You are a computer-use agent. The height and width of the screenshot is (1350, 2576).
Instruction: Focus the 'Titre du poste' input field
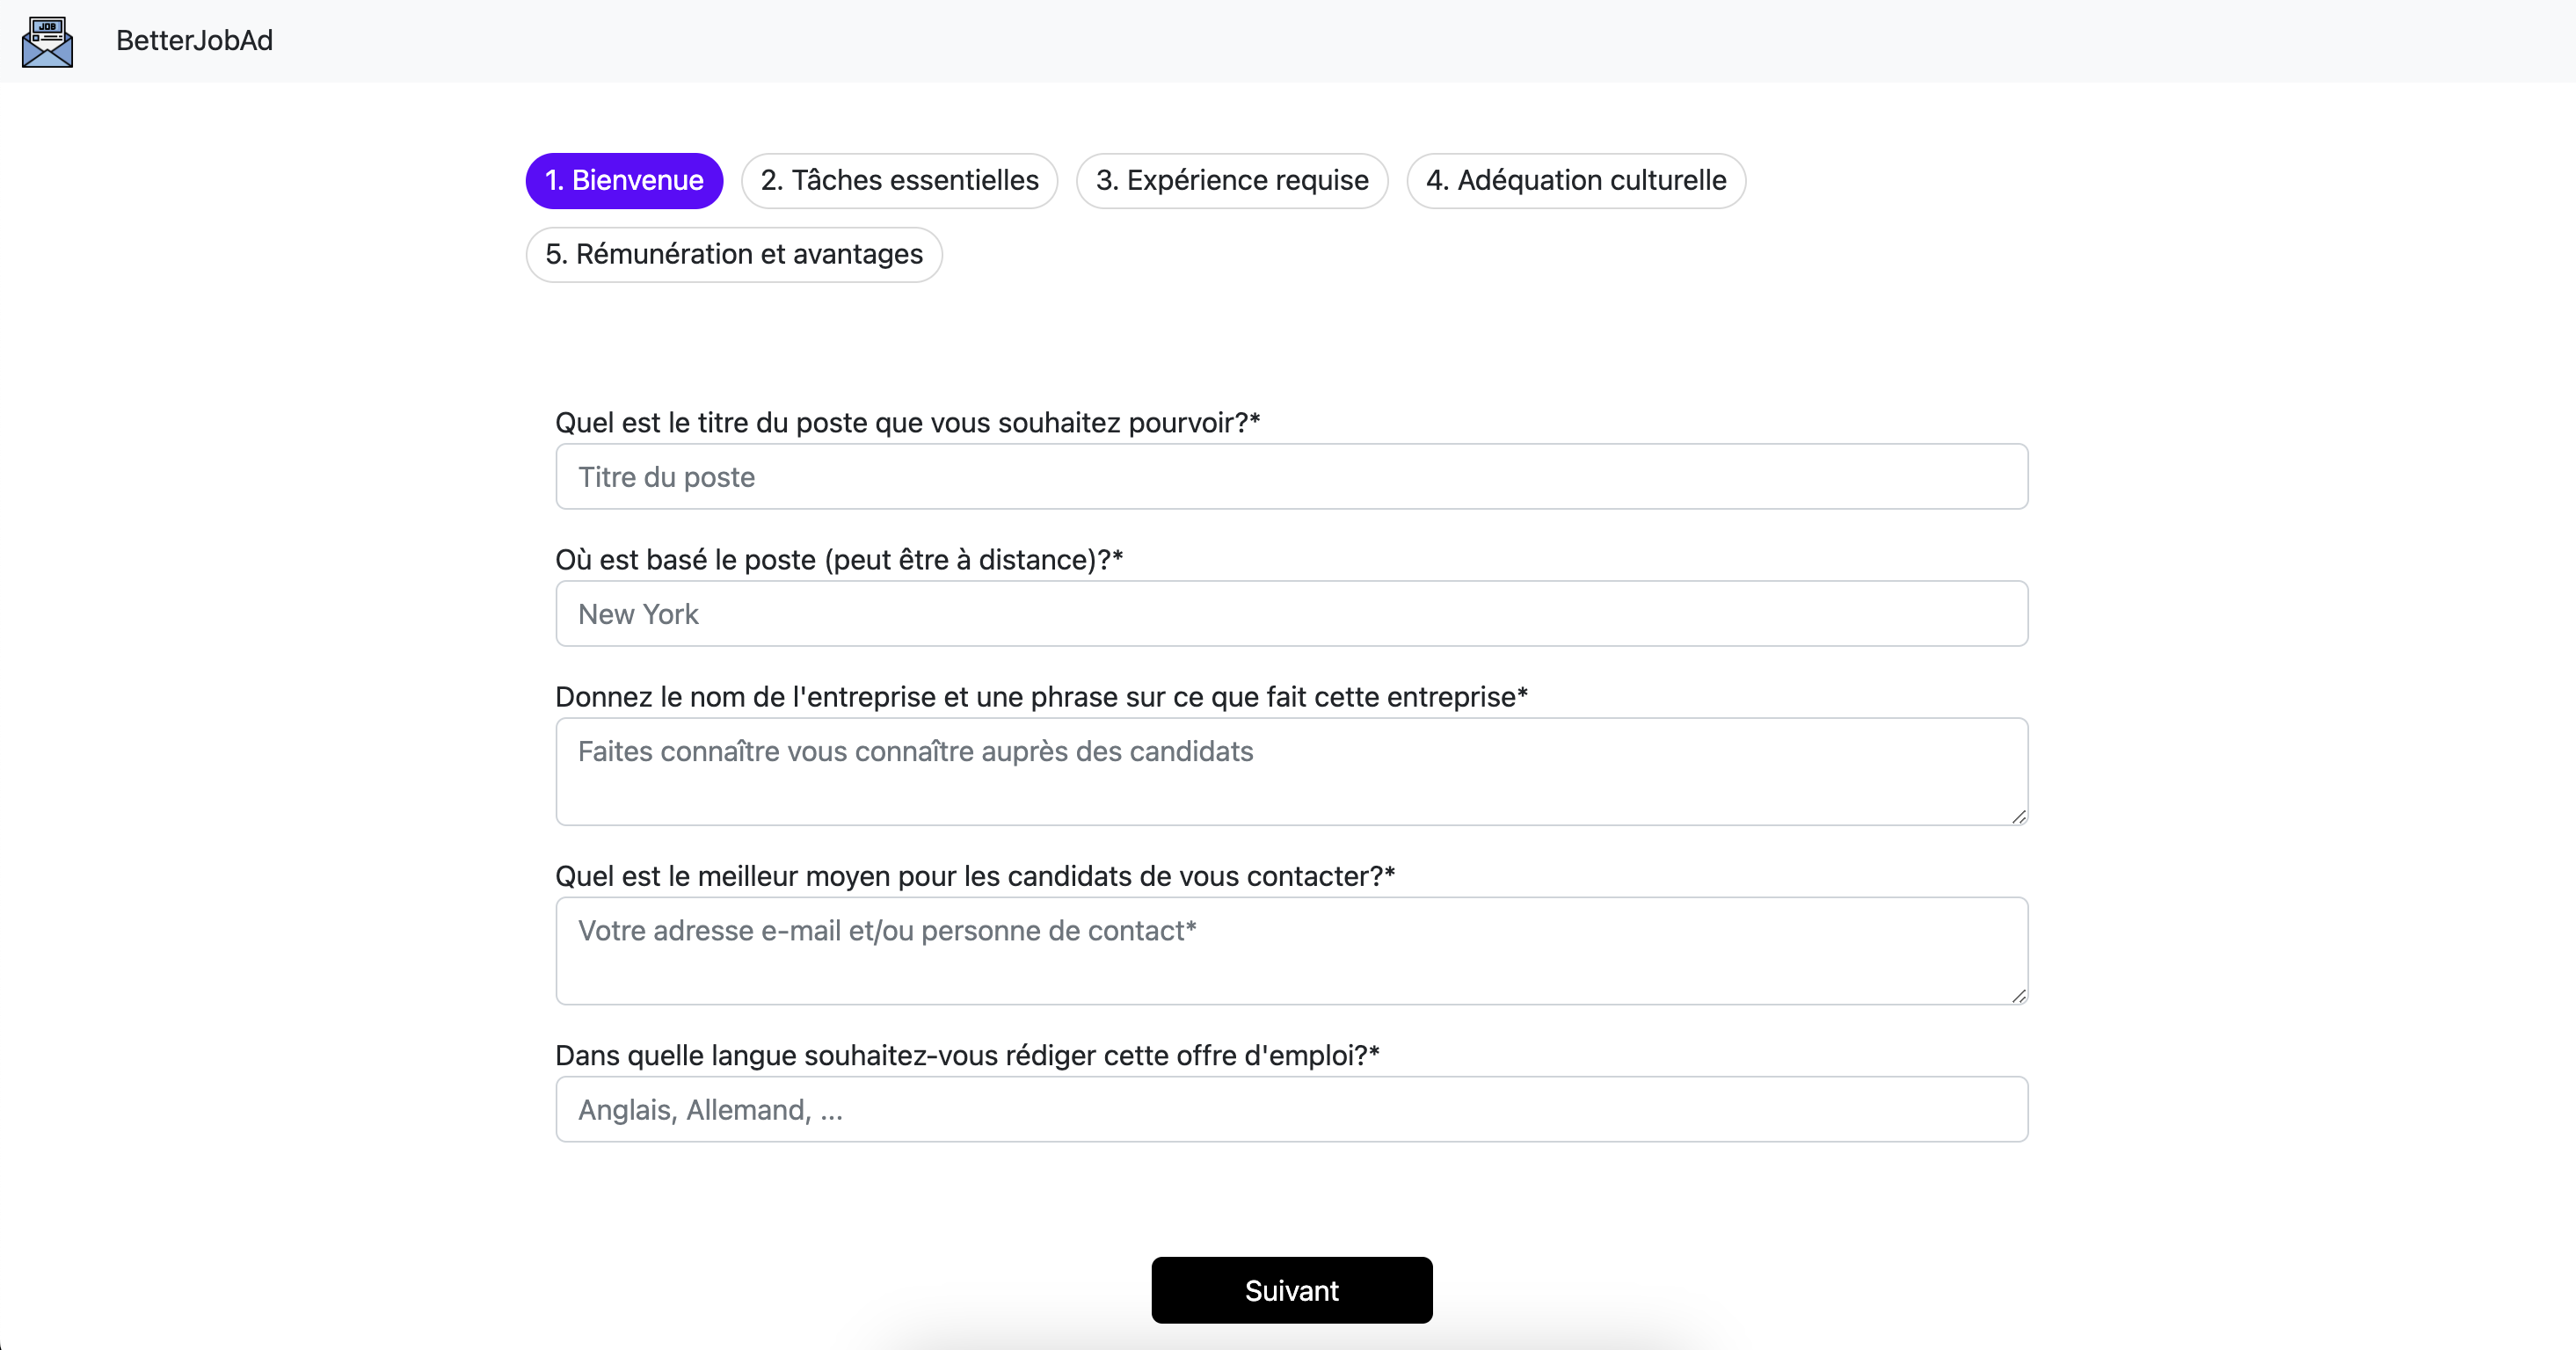pos(1292,476)
